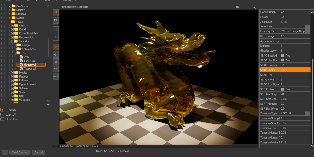Click the Jitter Scale property label
Viewport: 314px width, 157px height.
point(266,22)
